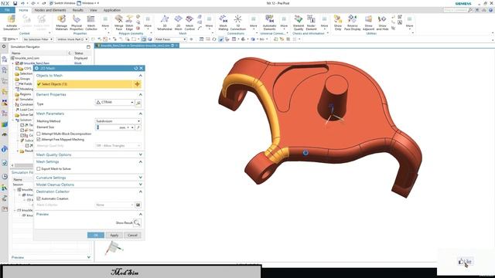This screenshot has width=495, height=278.
Task: Click the Show Result magnifier icon
Action: click(x=137, y=223)
